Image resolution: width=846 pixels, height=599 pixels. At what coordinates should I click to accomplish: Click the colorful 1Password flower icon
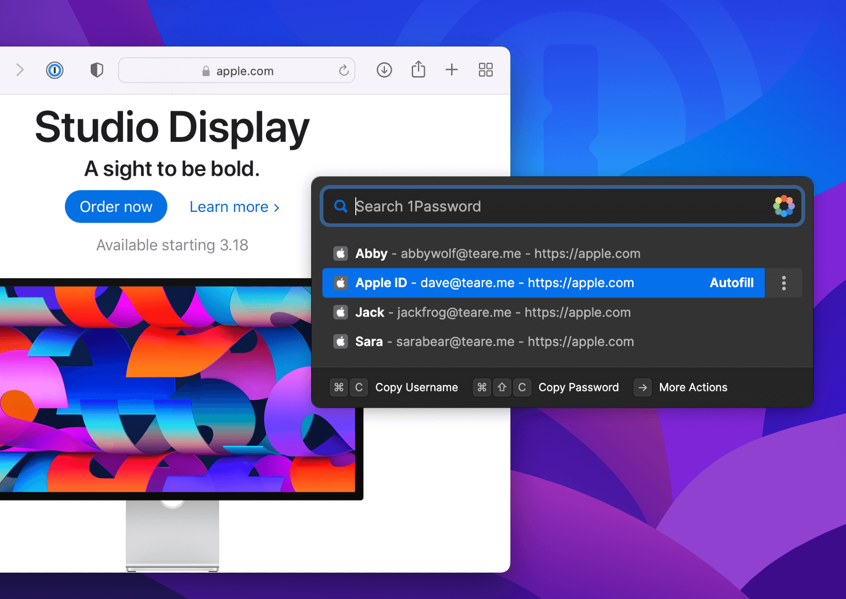[783, 206]
